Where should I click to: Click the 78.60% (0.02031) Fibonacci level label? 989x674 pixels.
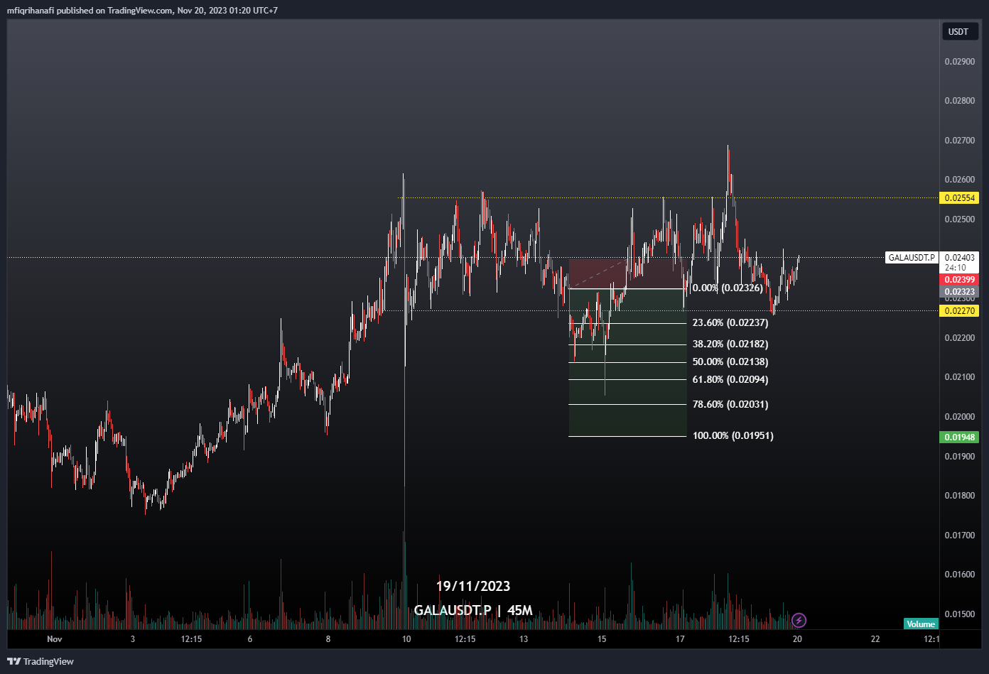tap(730, 404)
